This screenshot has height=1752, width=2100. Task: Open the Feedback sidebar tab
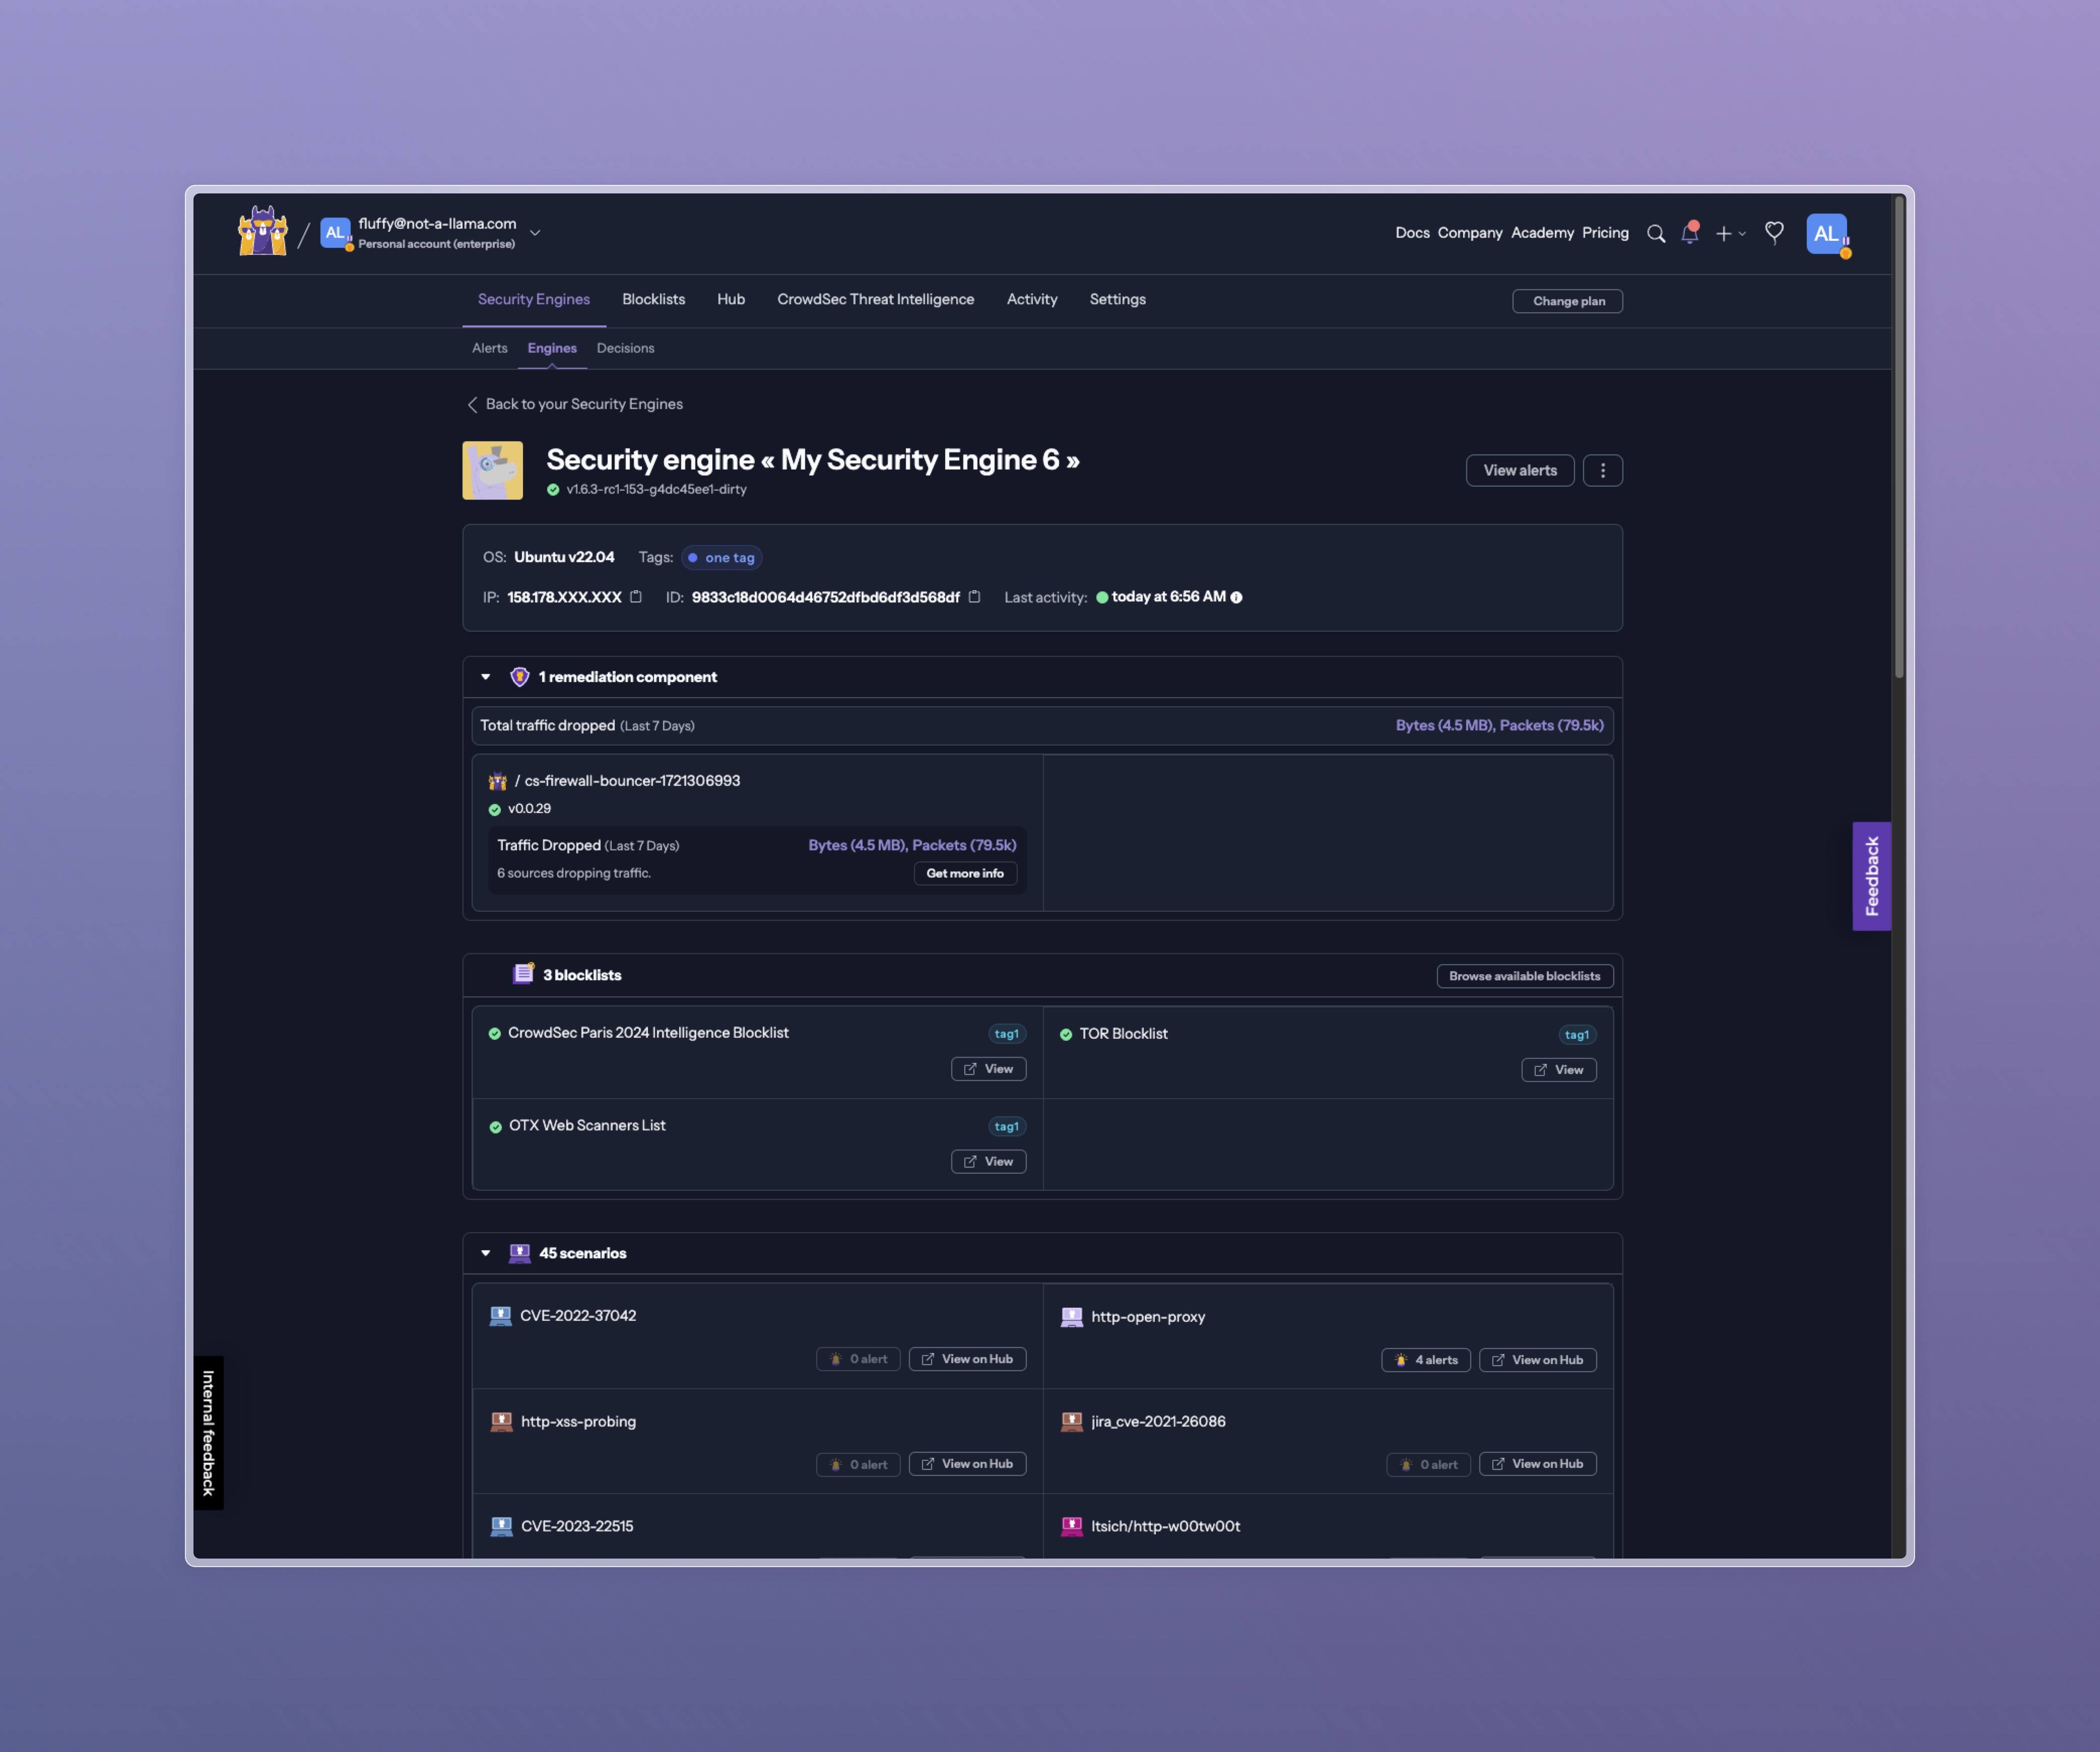click(1871, 877)
